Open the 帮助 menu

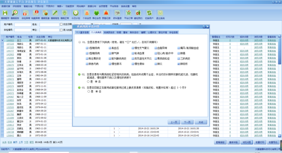point(134,6)
